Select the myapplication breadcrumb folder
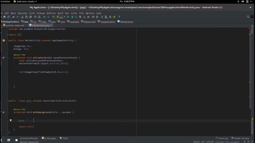255x143 pixels. pyautogui.click(x=106, y=21)
